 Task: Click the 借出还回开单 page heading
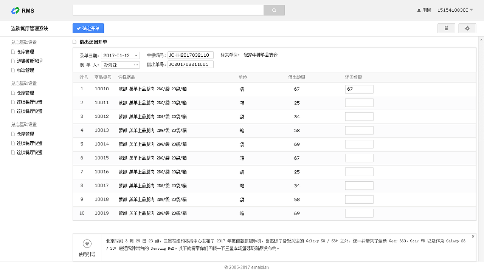pyautogui.click(x=93, y=42)
